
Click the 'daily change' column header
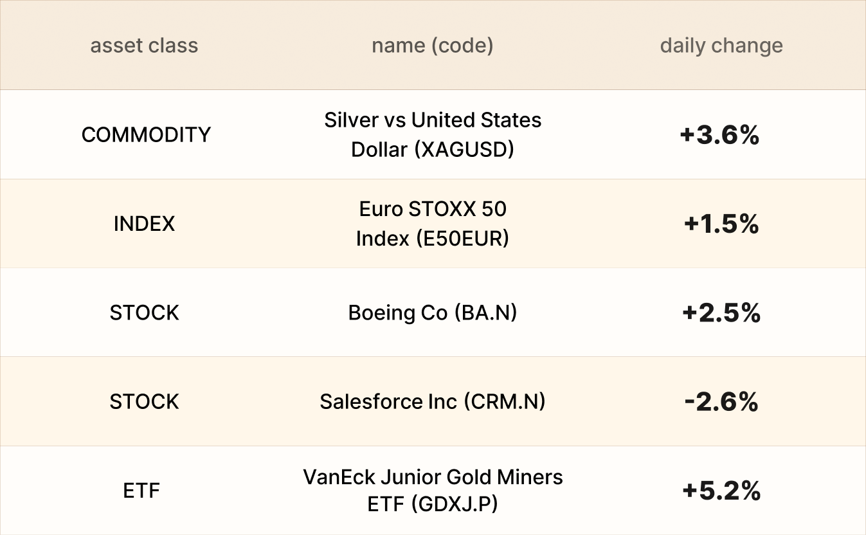(x=721, y=46)
